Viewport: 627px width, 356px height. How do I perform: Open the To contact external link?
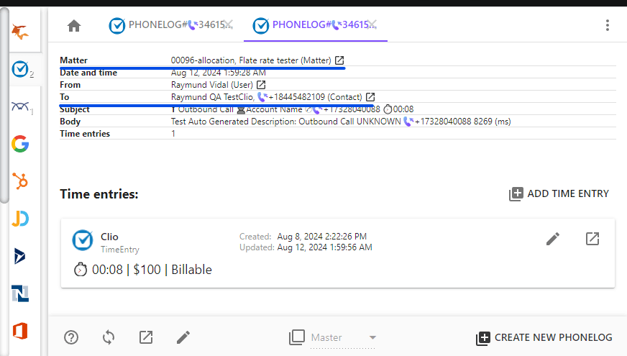pos(370,97)
